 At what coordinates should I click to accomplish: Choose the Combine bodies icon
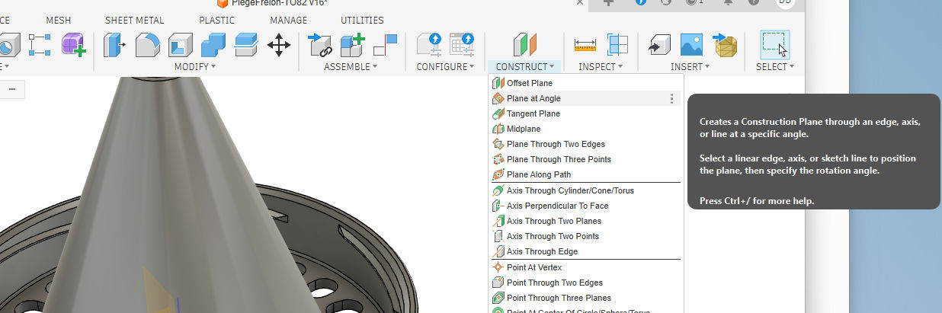pos(213,45)
